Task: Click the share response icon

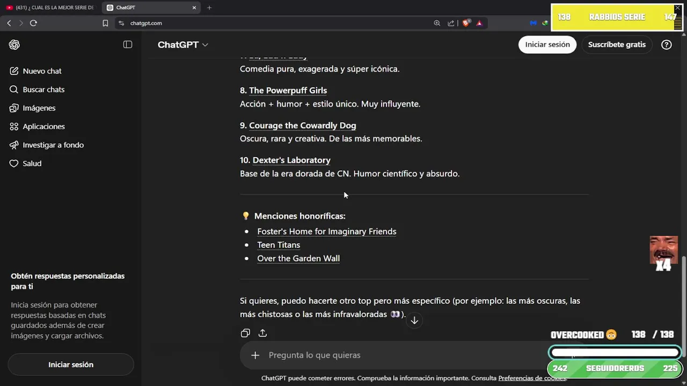Action: tap(262, 333)
